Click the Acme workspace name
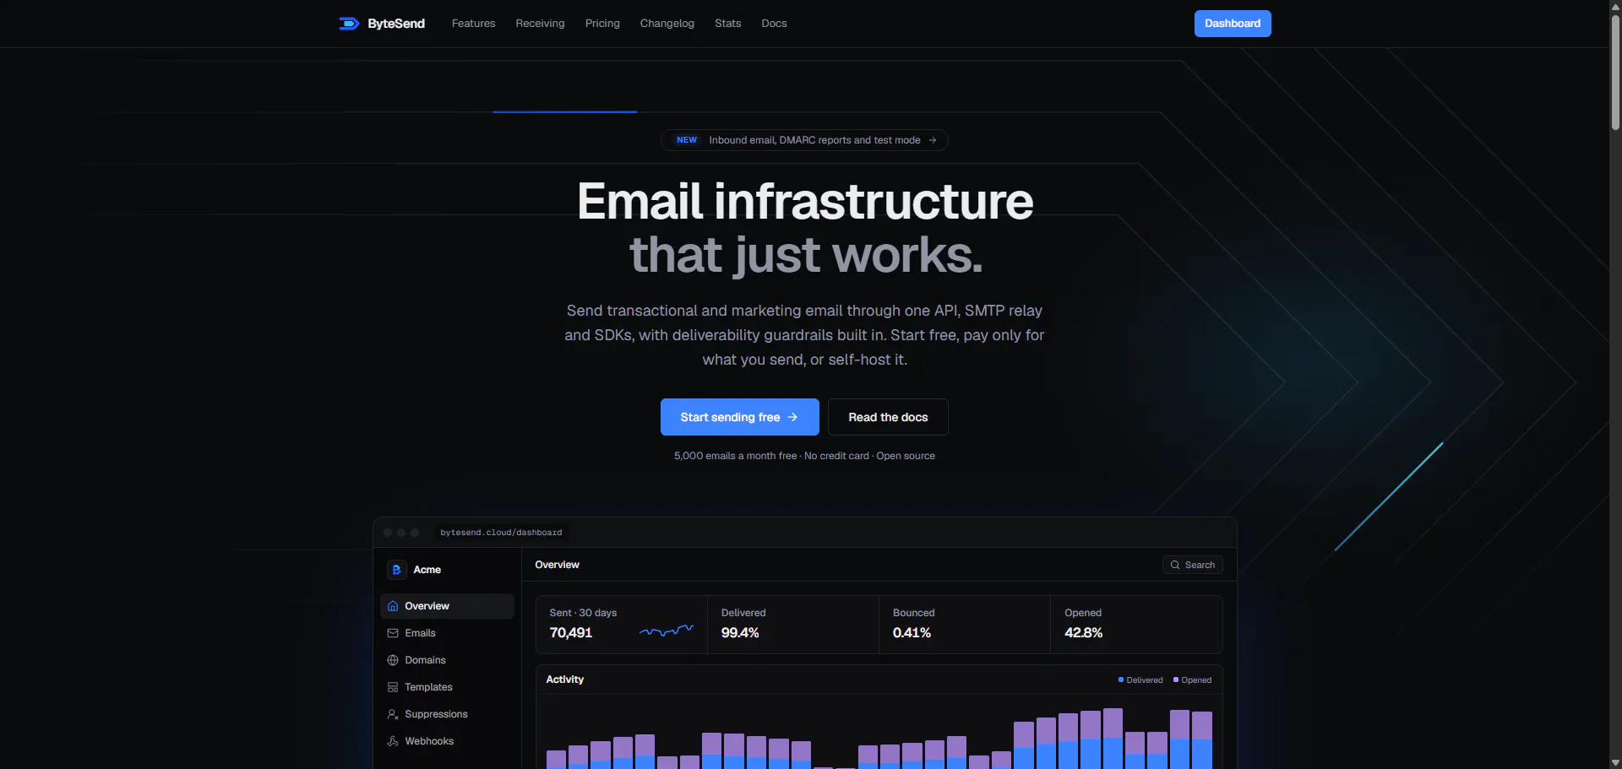The width and height of the screenshot is (1622, 769). point(427,570)
